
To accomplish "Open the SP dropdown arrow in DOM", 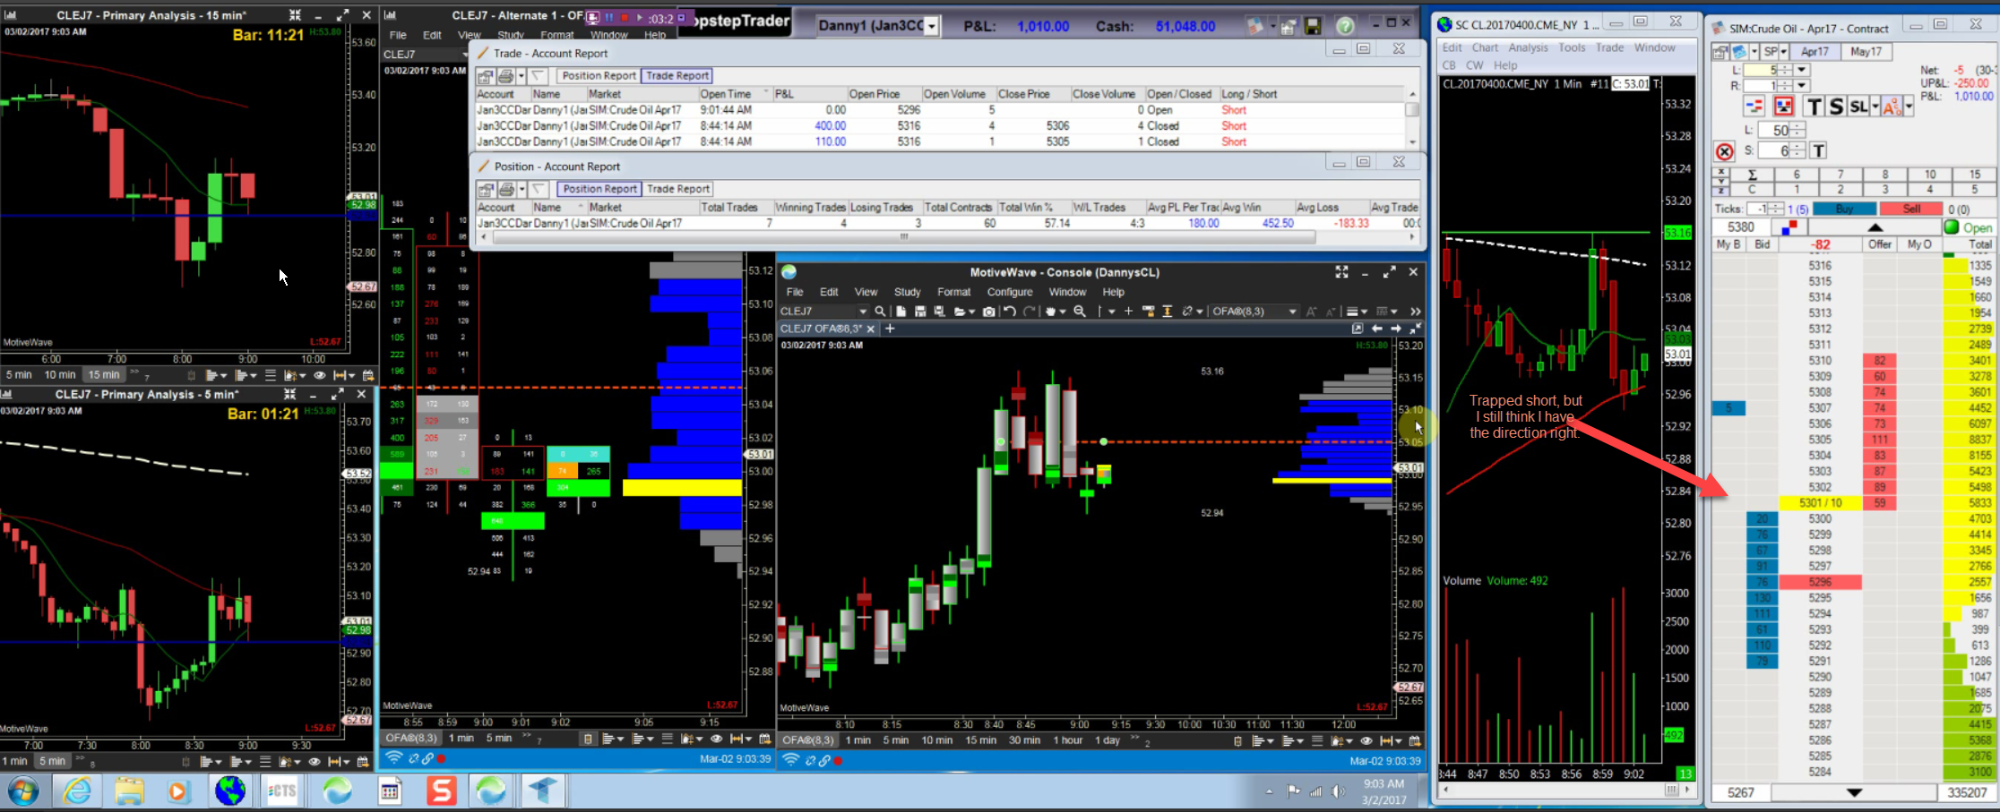I will pos(1783,52).
